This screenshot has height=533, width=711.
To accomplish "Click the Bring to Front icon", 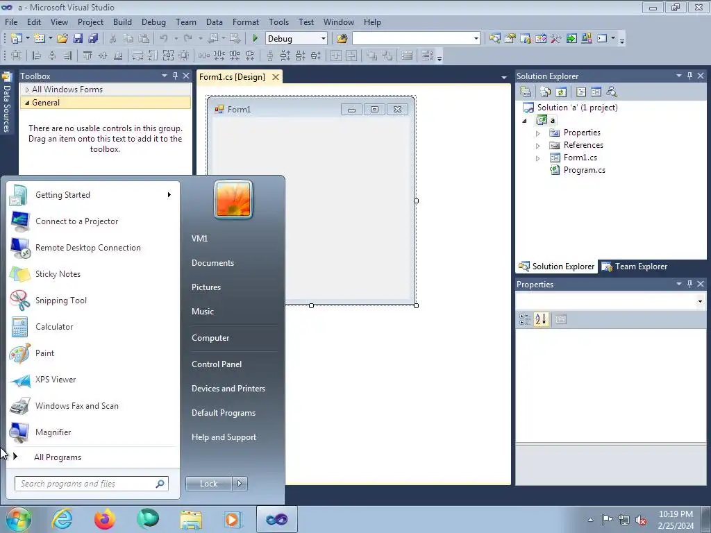I will click(x=371, y=56).
